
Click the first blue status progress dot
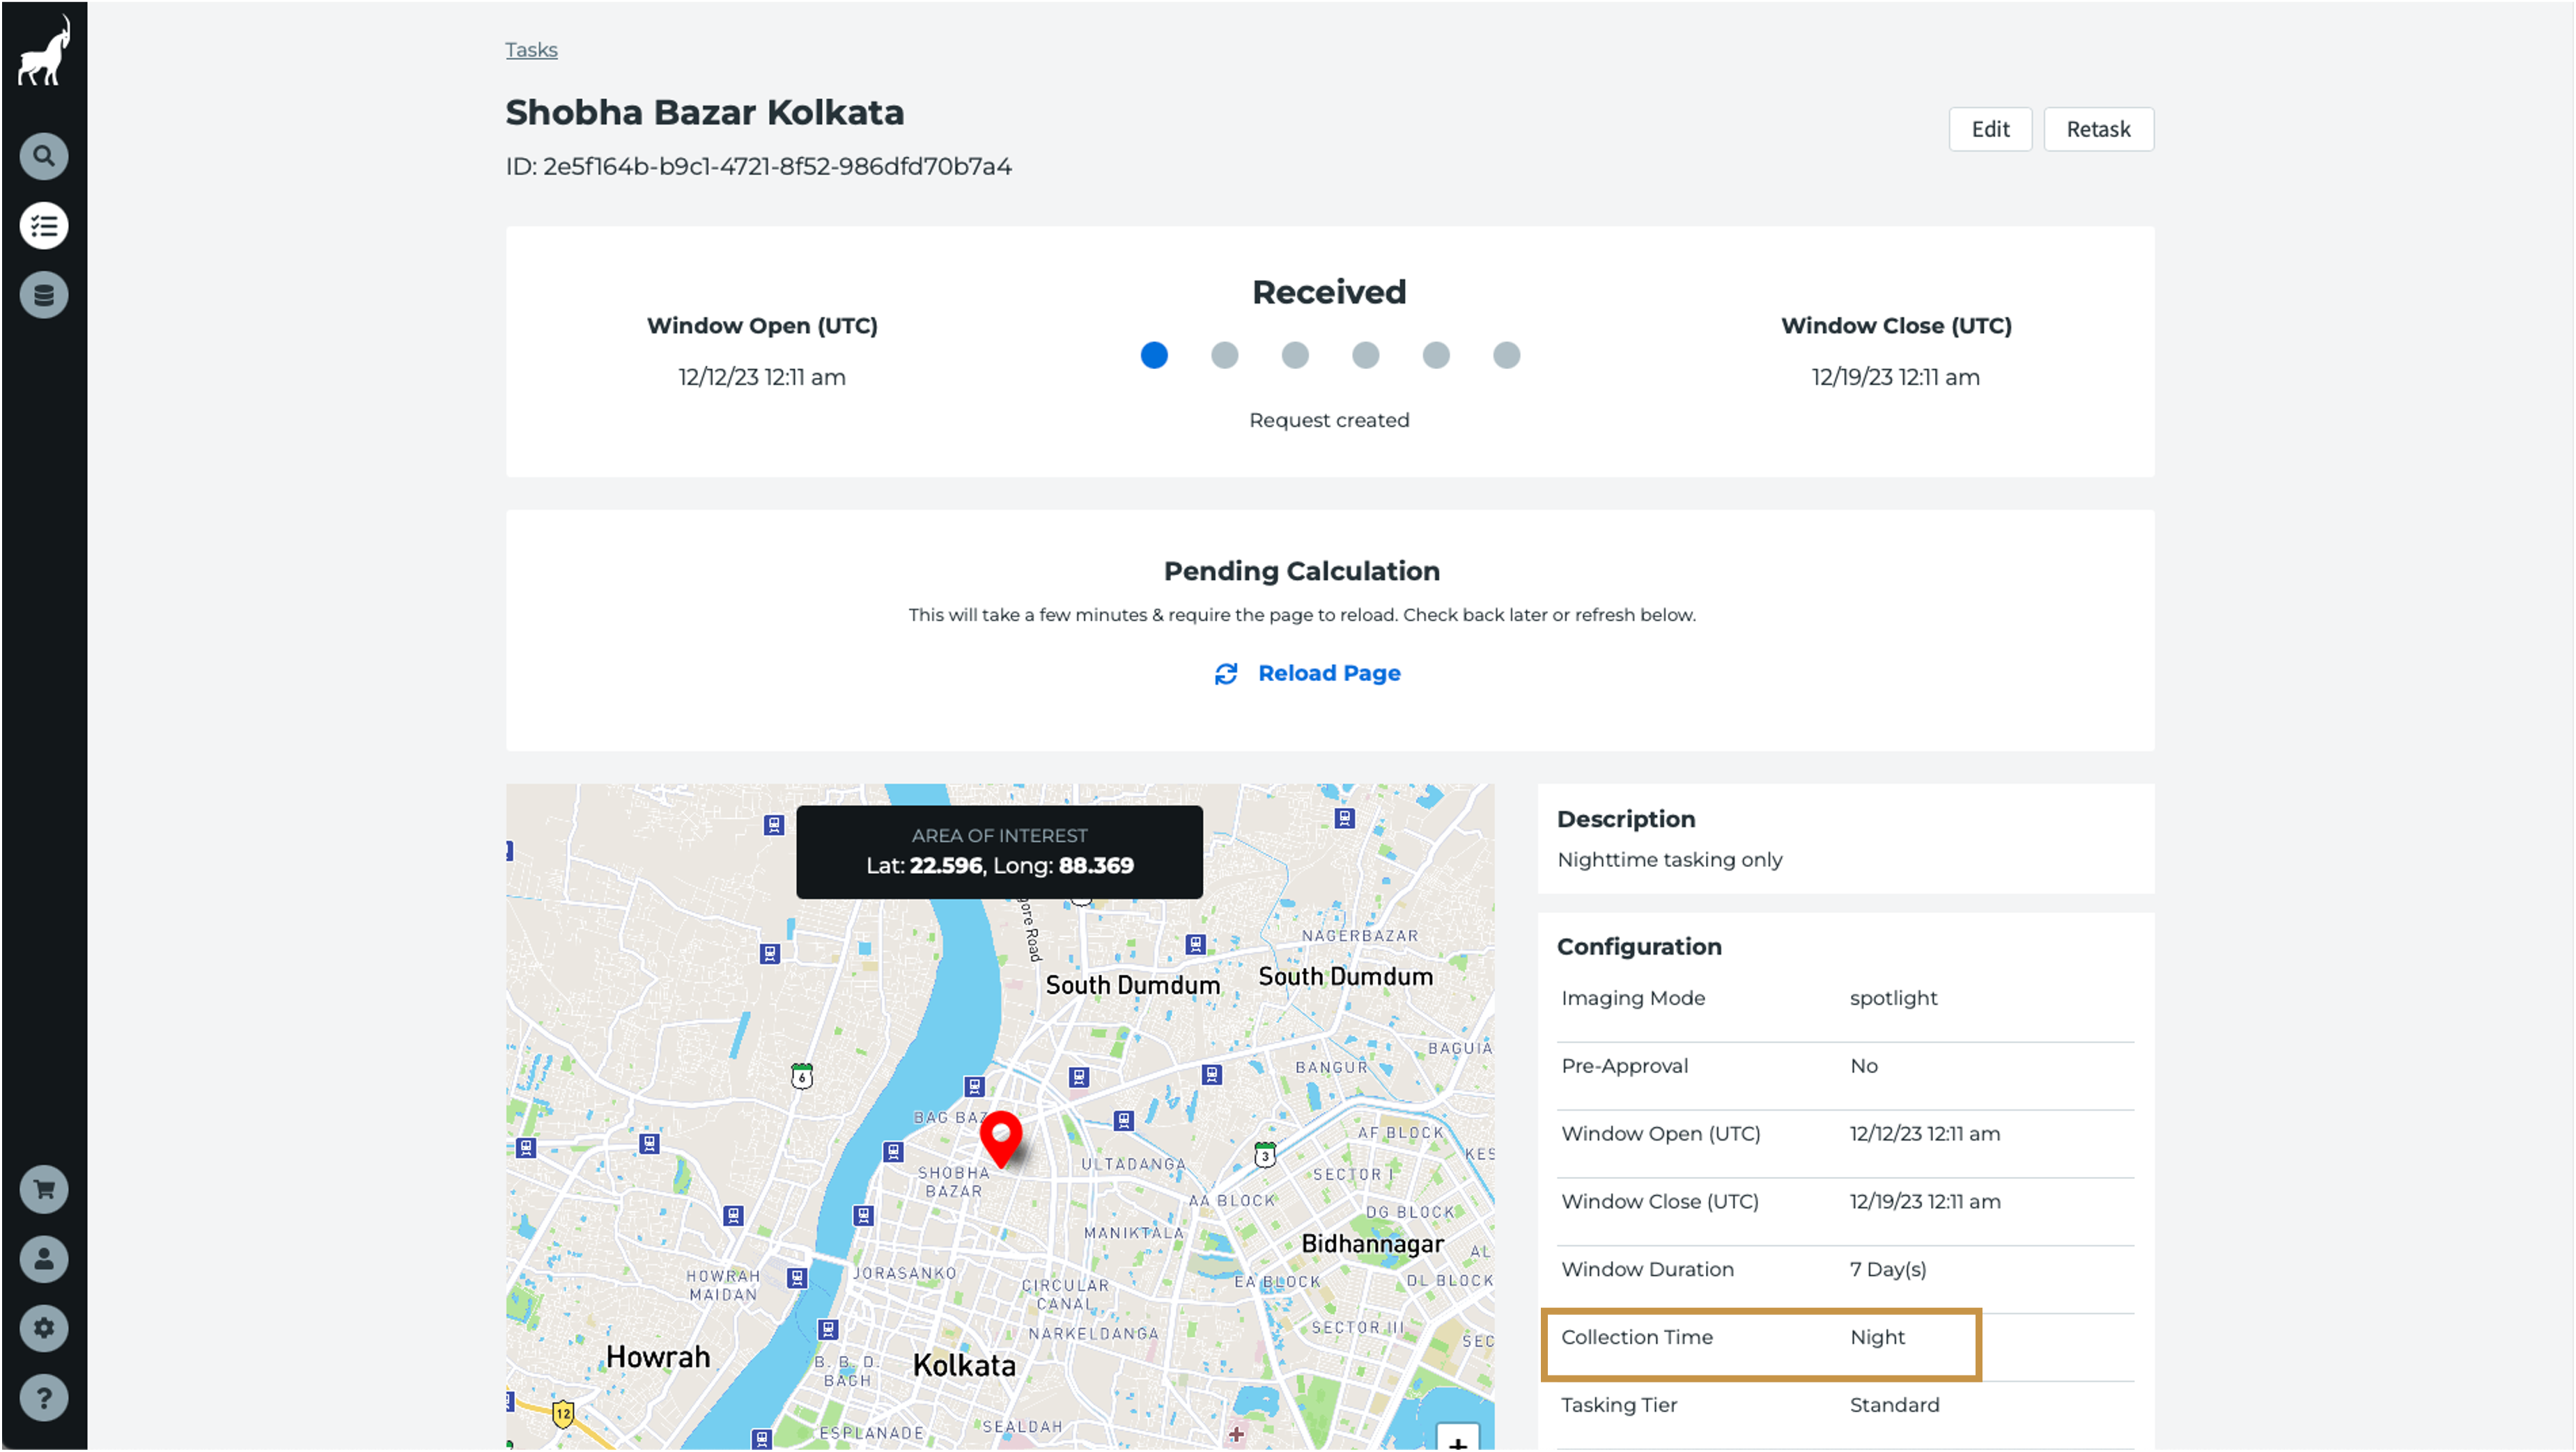tap(1154, 355)
